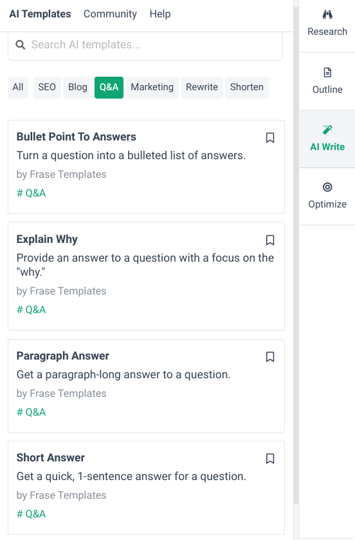Viewport: 355px width, 540px height.
Task: Open the Outline document icon
Action: [x=327, y=72]
